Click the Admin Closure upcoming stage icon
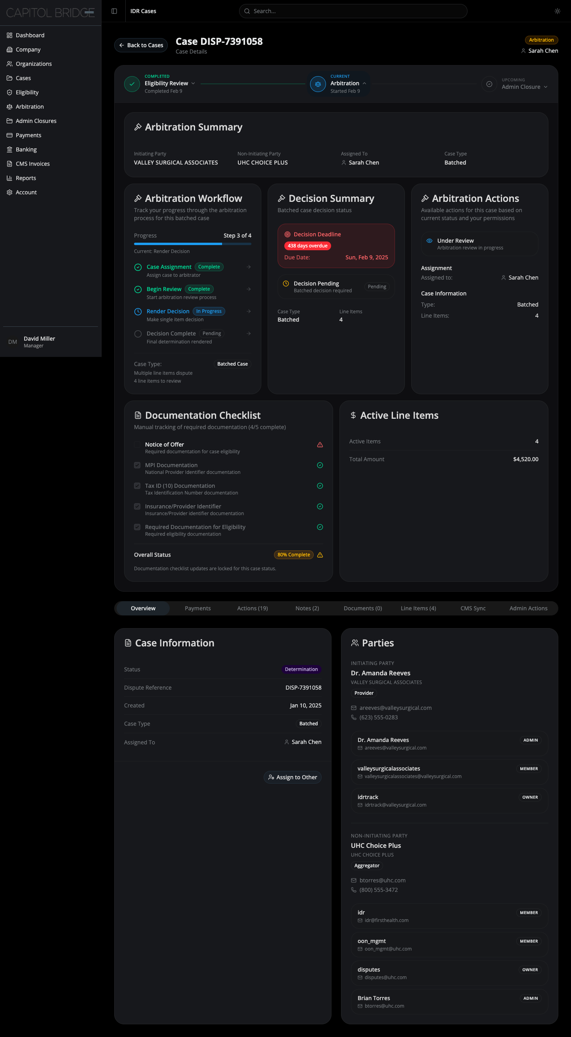The image size is (571, 1037). [x=489, y=84]
